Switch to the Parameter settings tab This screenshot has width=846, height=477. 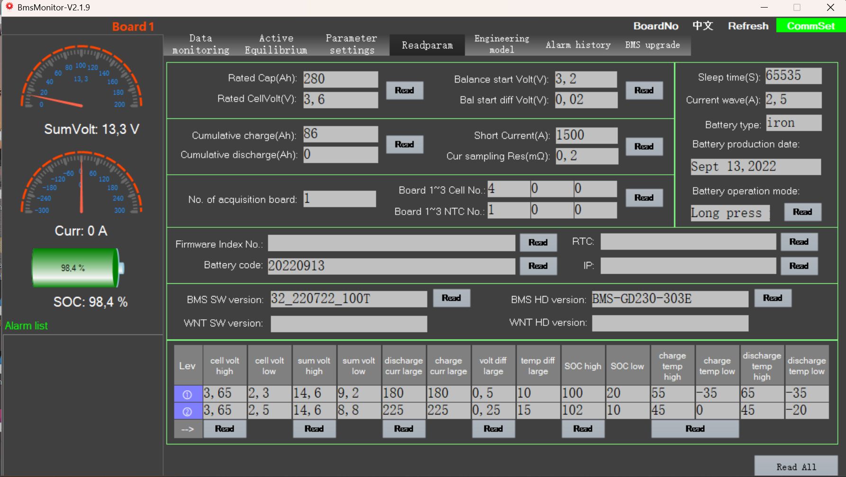pos(351,45)
